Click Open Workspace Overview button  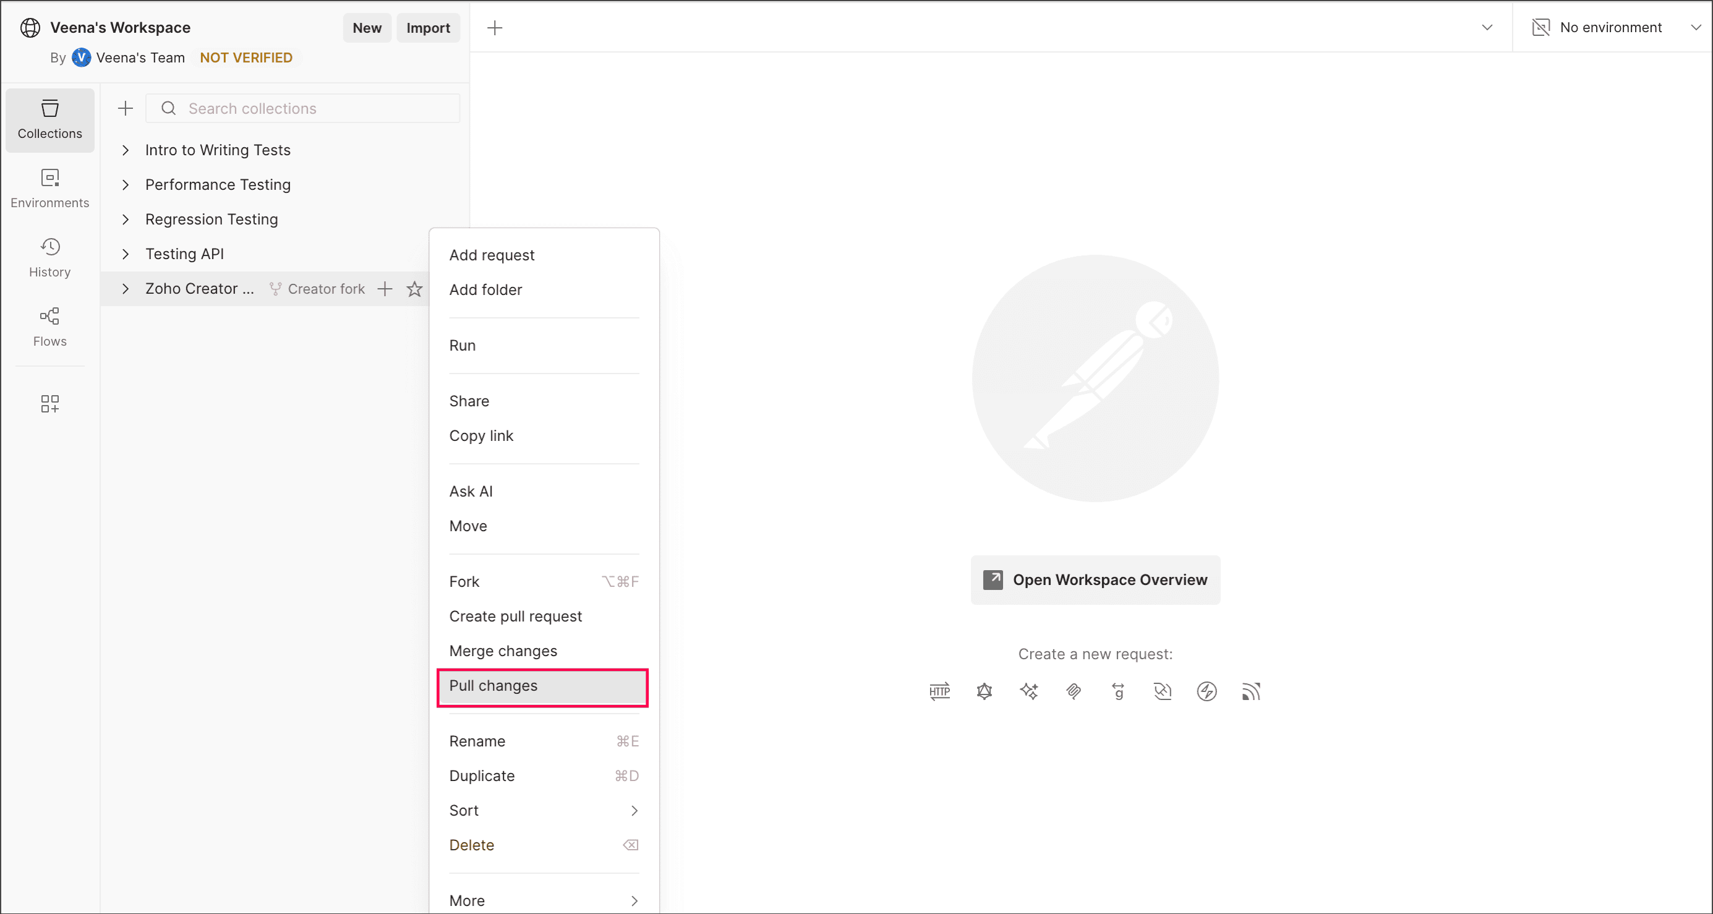1095,579
